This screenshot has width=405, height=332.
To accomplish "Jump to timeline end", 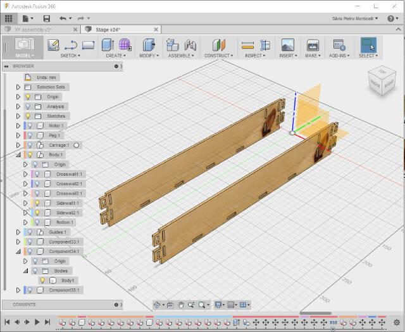I will [47, 322].
